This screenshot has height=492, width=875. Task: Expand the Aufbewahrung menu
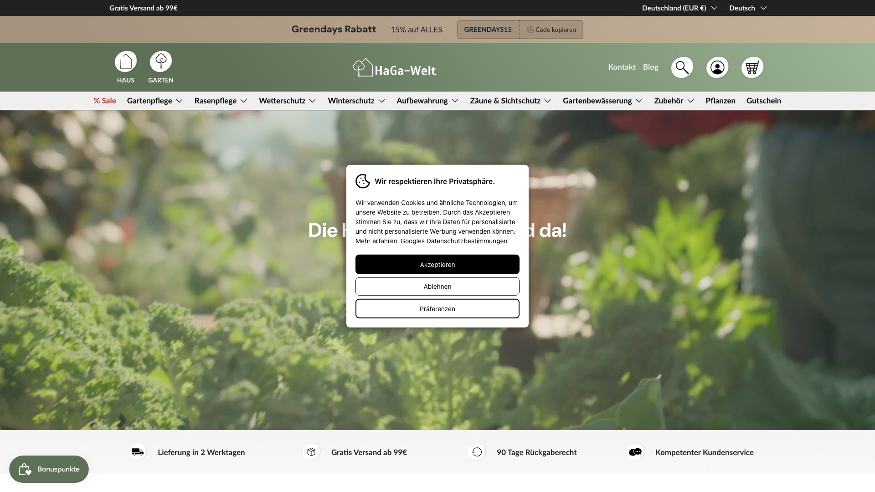click(x=427, y=101)
